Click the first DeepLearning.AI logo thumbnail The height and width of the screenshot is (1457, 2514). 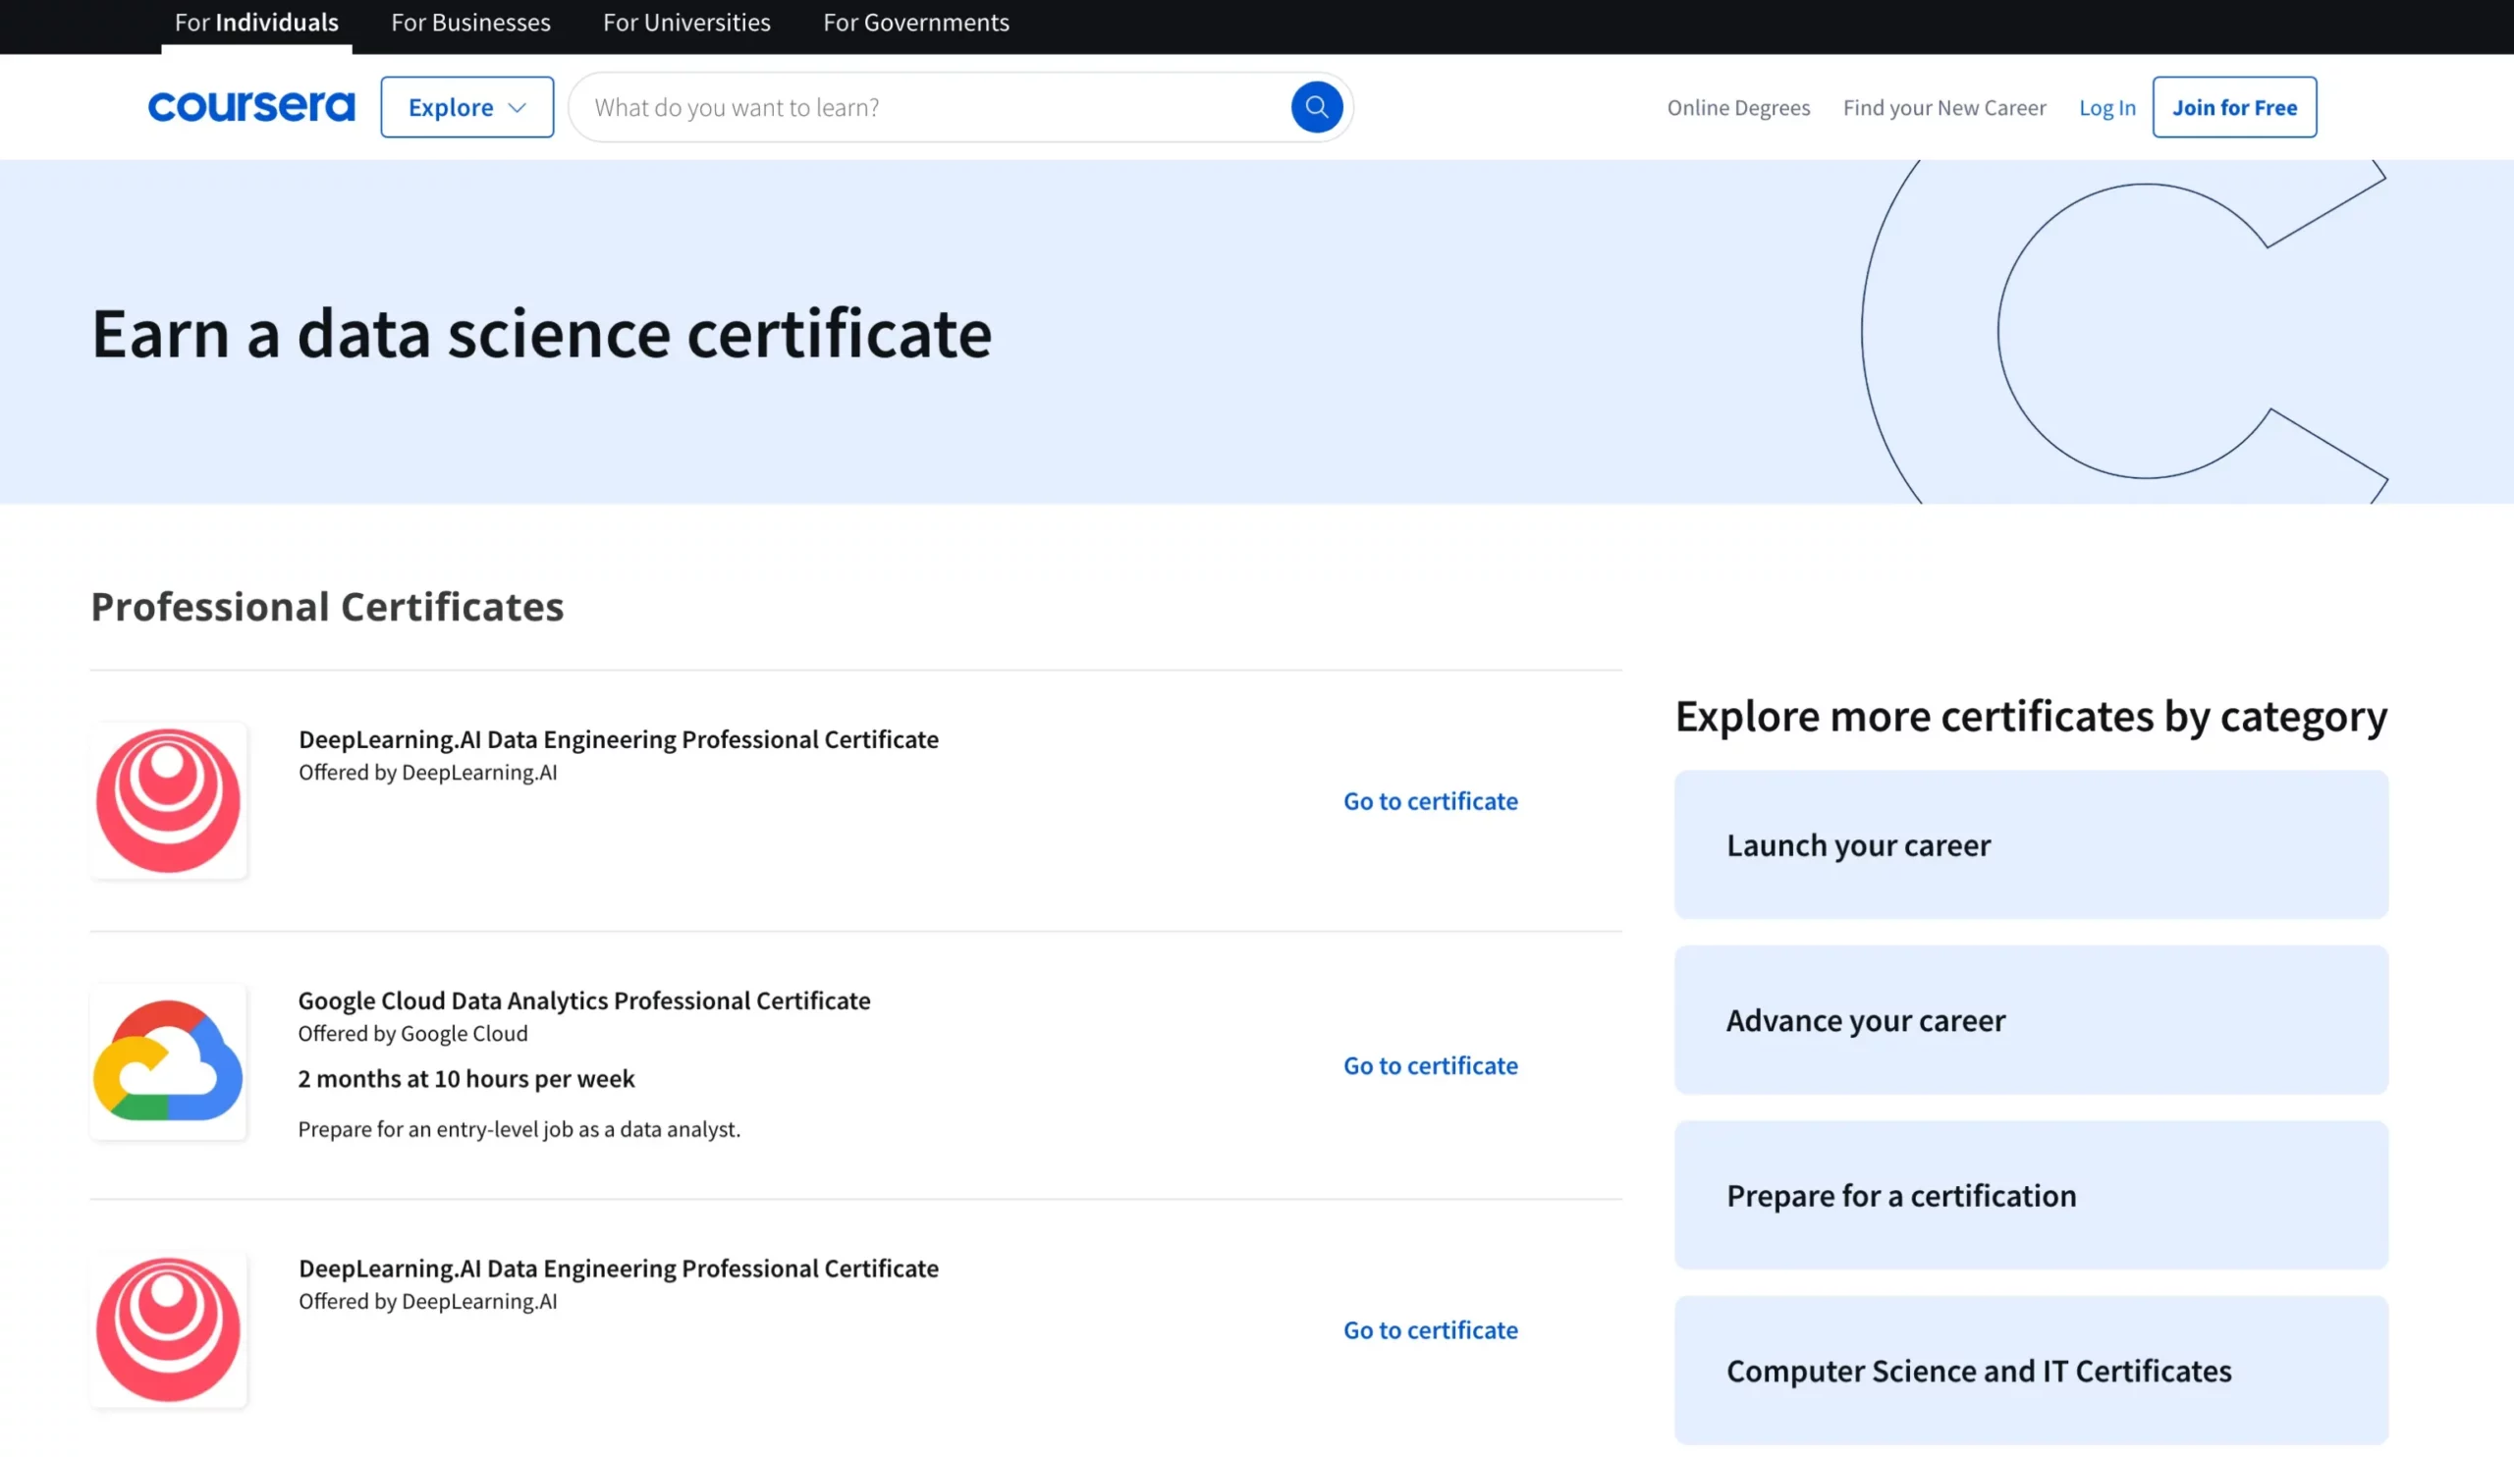click(x=169, y=801)
